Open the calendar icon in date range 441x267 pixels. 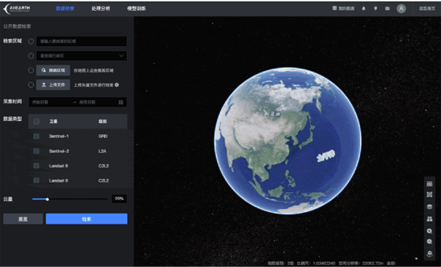[121, 102]
